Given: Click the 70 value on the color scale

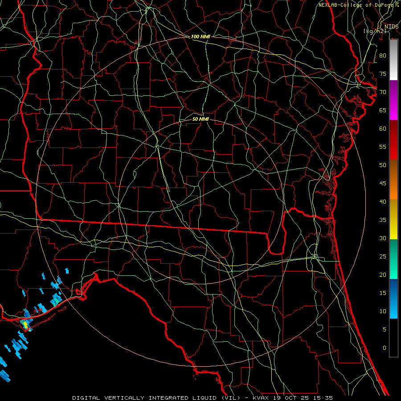Looking at the screenshot, I should click(383, 92).
